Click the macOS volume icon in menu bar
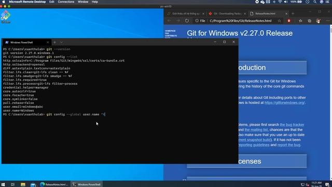This screenshot has width=332, height=187. (x=286, y=2)
